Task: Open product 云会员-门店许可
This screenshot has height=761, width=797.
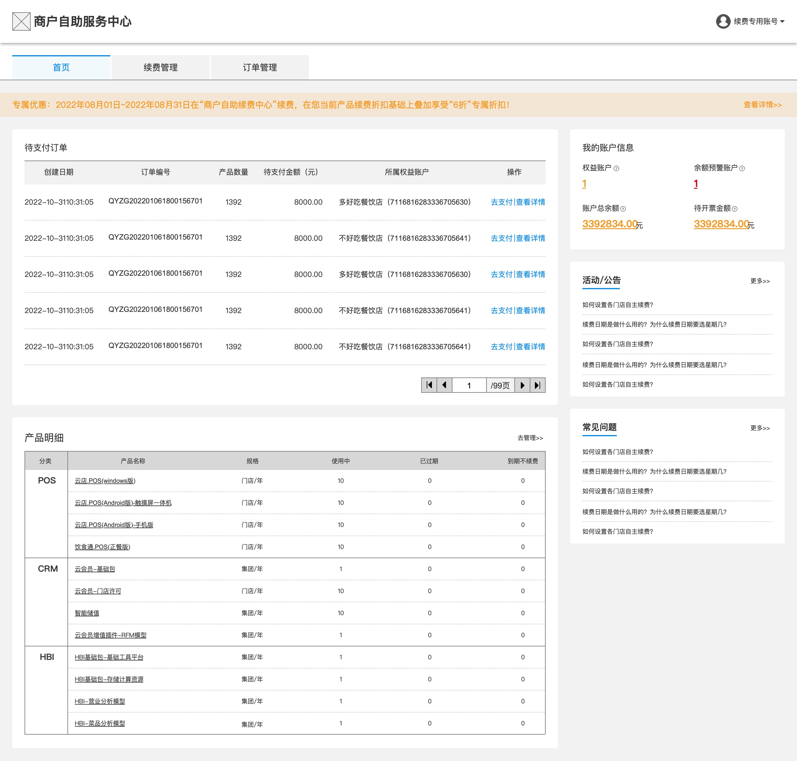Action: point(98,591)
